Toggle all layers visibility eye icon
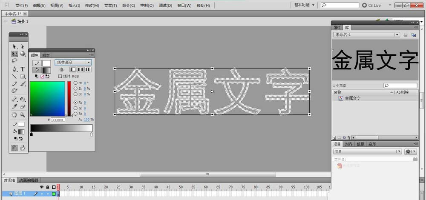This screenshot has height=200, width=426. tap(42, 187)
